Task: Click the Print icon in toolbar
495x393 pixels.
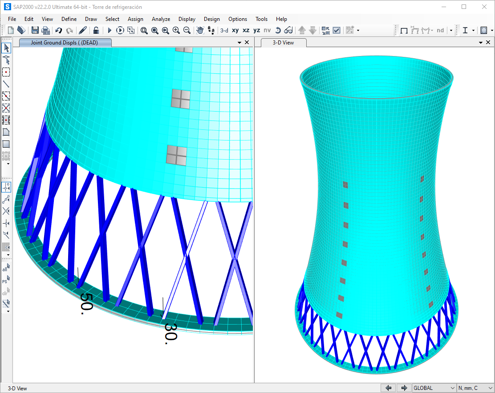Action: tap(45, 30)
